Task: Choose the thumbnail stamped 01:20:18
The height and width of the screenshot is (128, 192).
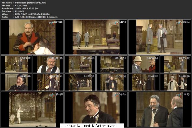Action: pyautogui.click(x=48, y=82)
